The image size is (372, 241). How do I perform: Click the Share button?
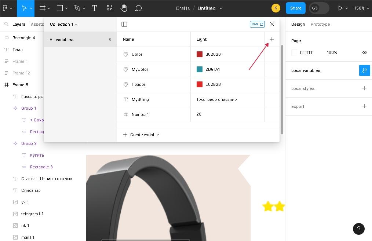pyautogui.click(x=295, y=8)
